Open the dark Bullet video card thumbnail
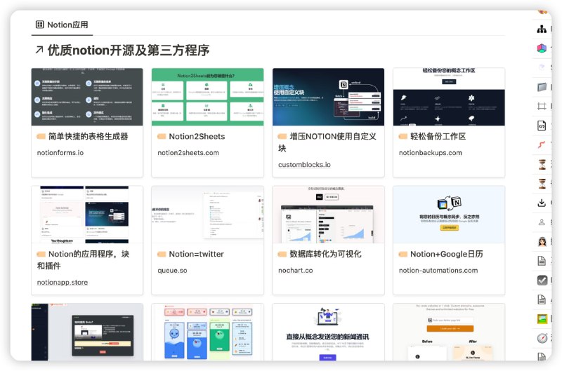The width and height of the screenshot is (562, 371). pos(87,332)
